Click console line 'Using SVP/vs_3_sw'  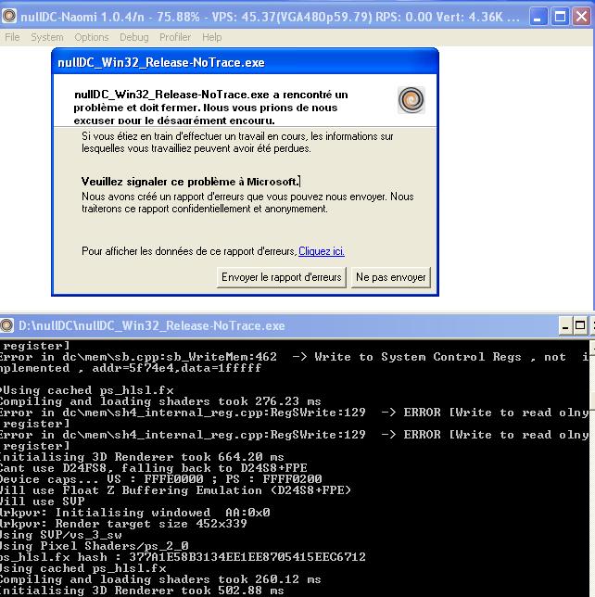[61, 535]
